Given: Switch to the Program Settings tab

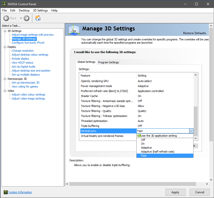Looking at the screenshot, I should click(108, 62).
